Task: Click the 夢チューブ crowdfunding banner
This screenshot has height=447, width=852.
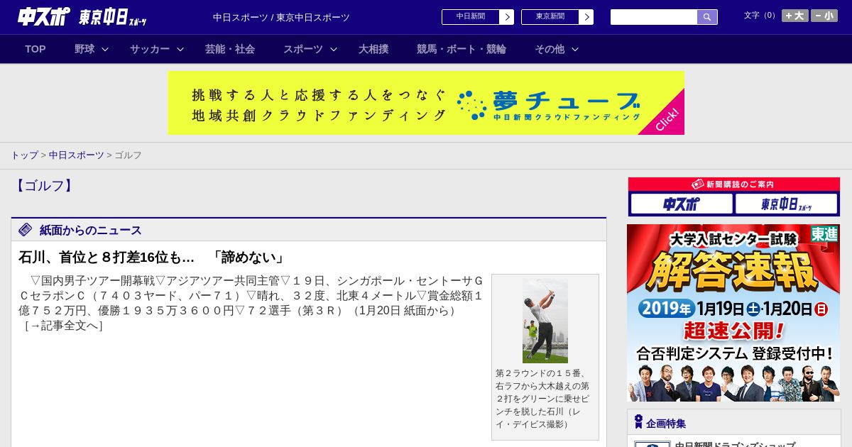Action: pyautogui.click(x=426, y=103)
